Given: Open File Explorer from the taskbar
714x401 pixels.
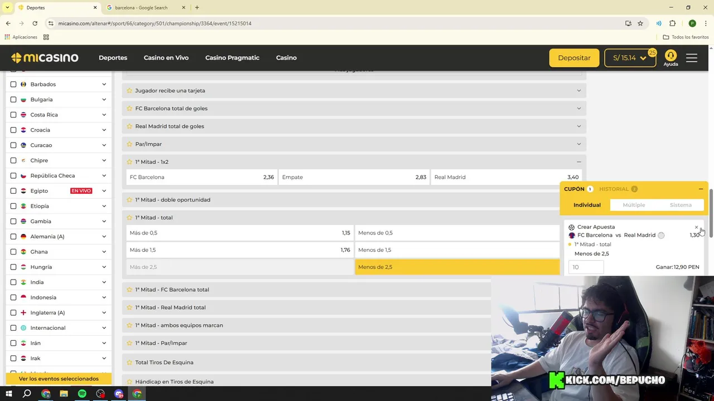Looking at the screenshot, I should 64,394.
